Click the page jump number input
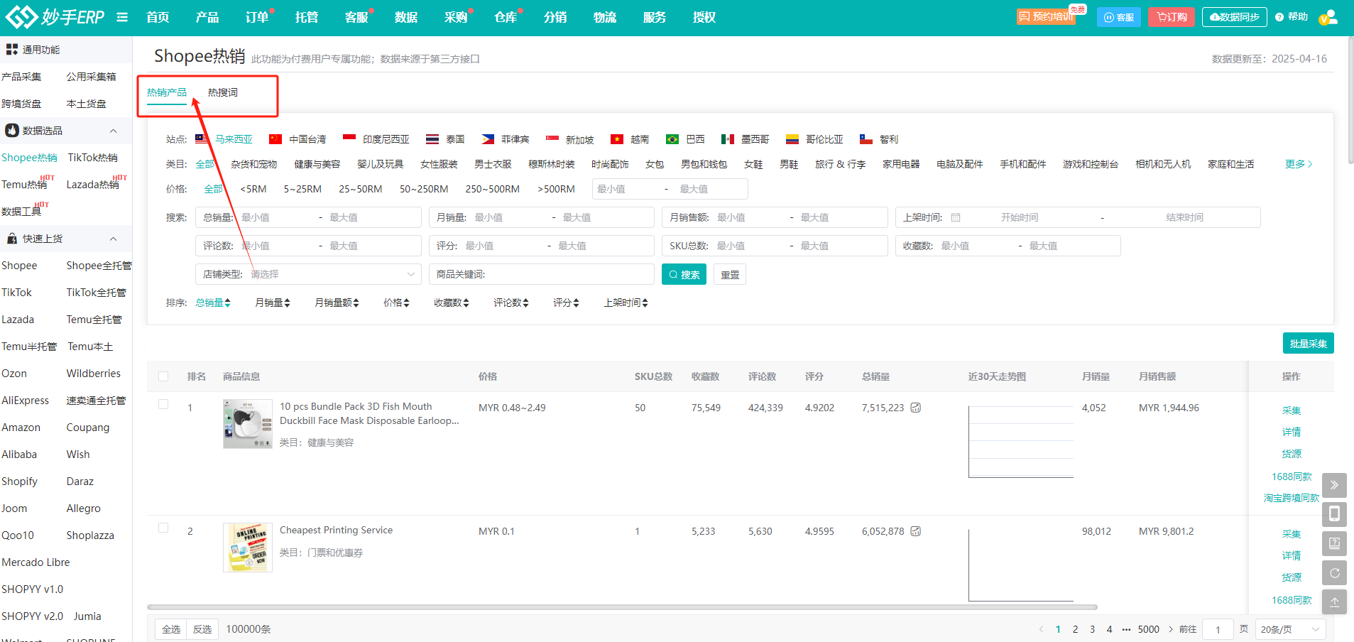Screen dimensions: 1354x642 1218,629
